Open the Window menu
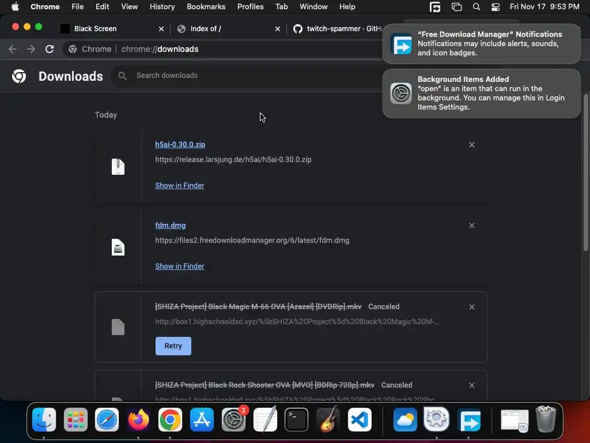 click(313, 6)
